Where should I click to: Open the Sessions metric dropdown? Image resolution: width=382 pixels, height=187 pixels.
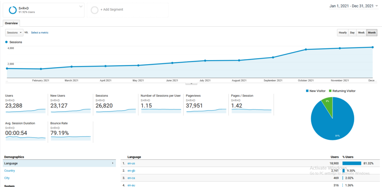coord(14,33)
